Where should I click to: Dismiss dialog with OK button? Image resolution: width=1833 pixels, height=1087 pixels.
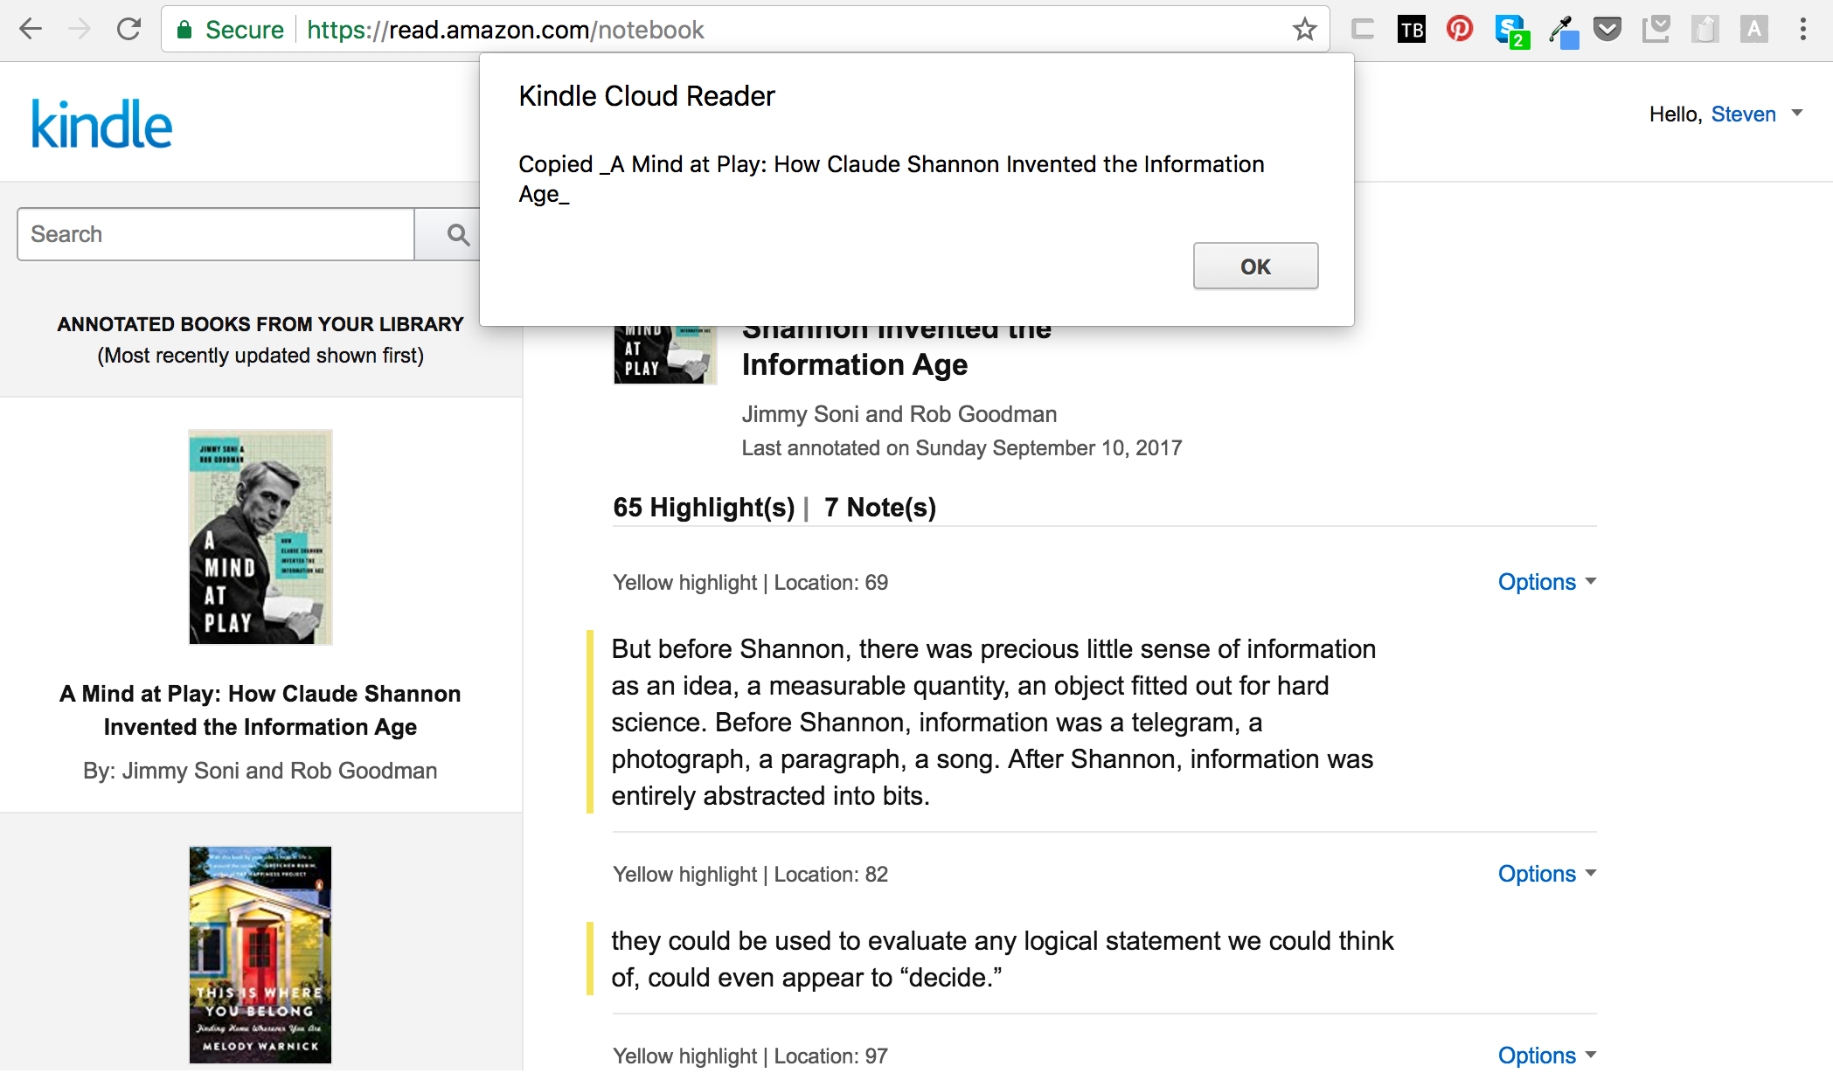coord(1255,267)
